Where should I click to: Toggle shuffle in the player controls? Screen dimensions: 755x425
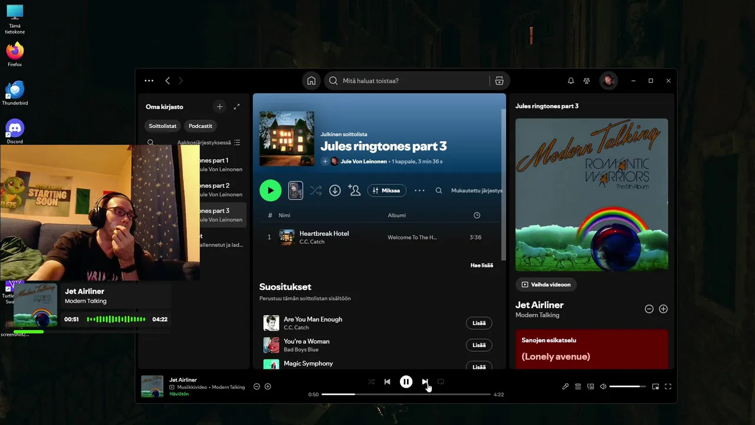click(x=371, y=382)
